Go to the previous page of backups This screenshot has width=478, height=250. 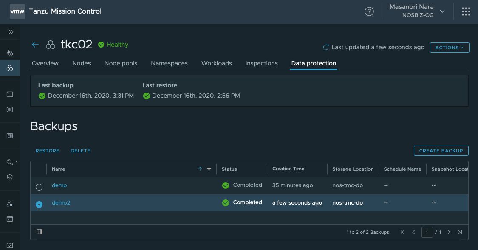pos(413,232)
